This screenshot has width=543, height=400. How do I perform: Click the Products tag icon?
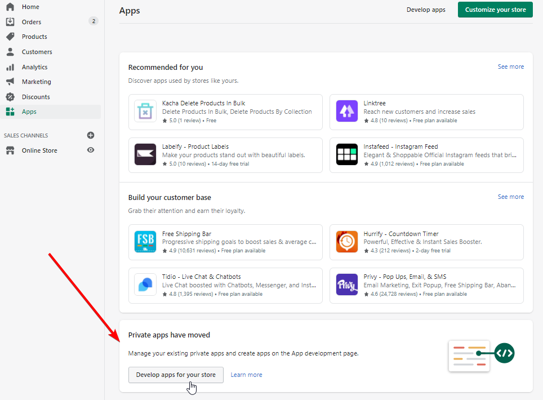coord(10,37)
